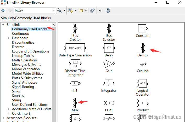Click the relational operator ≤ block
The width and height of the screenshot is (185, 122).
(75, 118)
